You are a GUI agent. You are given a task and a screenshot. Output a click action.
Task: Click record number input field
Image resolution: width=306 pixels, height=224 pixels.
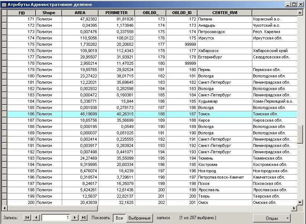pyautogui.click(x=56, y=218)
